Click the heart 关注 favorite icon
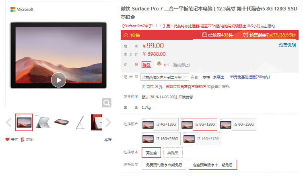 (7, 139)
